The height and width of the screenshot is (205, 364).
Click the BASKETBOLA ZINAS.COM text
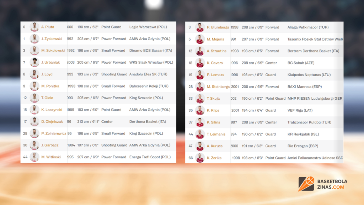coord(332,184)
